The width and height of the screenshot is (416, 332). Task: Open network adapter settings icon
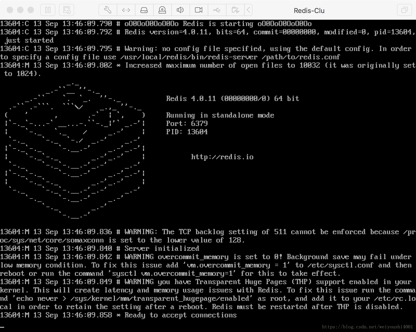click(x=126, y=10)
